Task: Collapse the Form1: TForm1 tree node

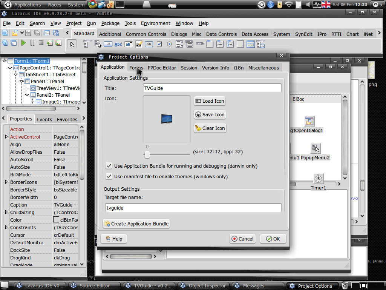Action: point(5,61)
